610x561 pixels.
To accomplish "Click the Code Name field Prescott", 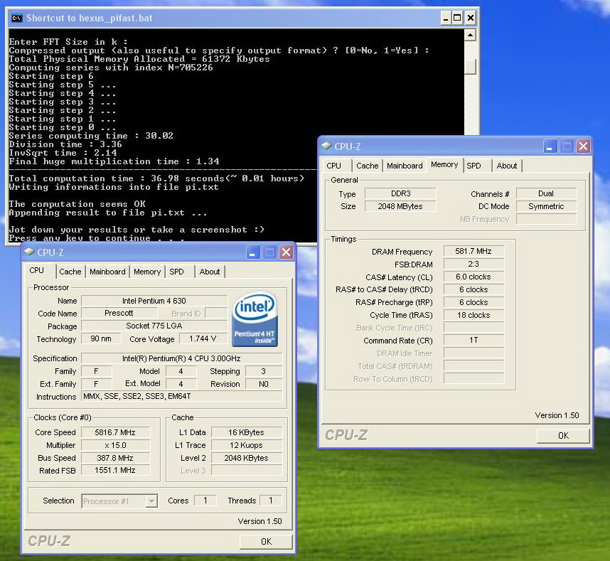I will [119, 313].
